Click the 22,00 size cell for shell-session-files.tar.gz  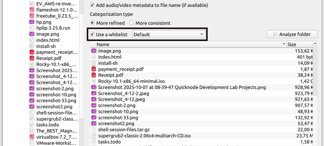(305, 130)
